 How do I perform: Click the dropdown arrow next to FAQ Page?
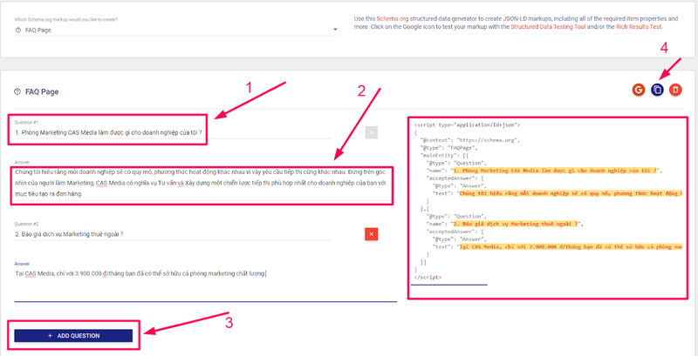pyautogui.click(x=335, y=30)
